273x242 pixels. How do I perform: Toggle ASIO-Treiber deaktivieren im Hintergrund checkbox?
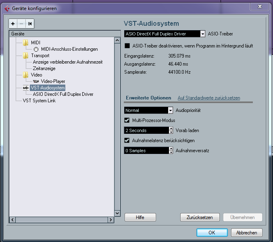pos(127,46)
